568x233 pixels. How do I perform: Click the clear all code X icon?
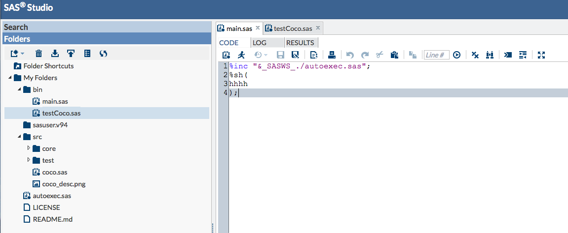tap(475, 55)
